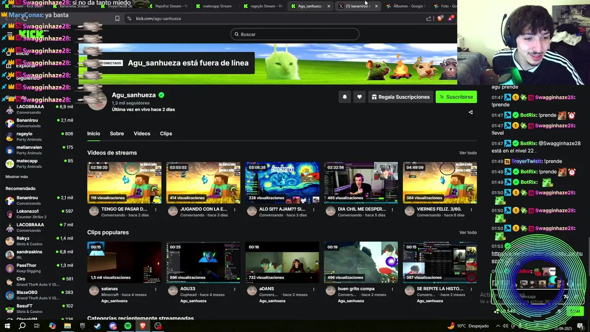Image resolution: width=590 pixels, height=332 pixels.
Task: Play the satanas clip thumbnail
Action: click(x=124, y=262)
